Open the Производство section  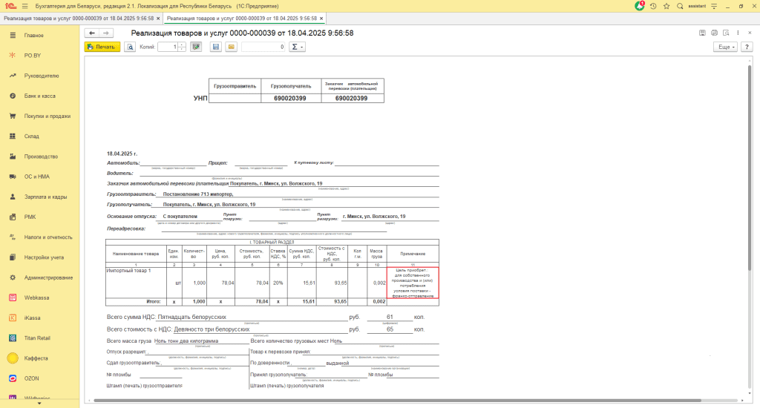(41, 157)
